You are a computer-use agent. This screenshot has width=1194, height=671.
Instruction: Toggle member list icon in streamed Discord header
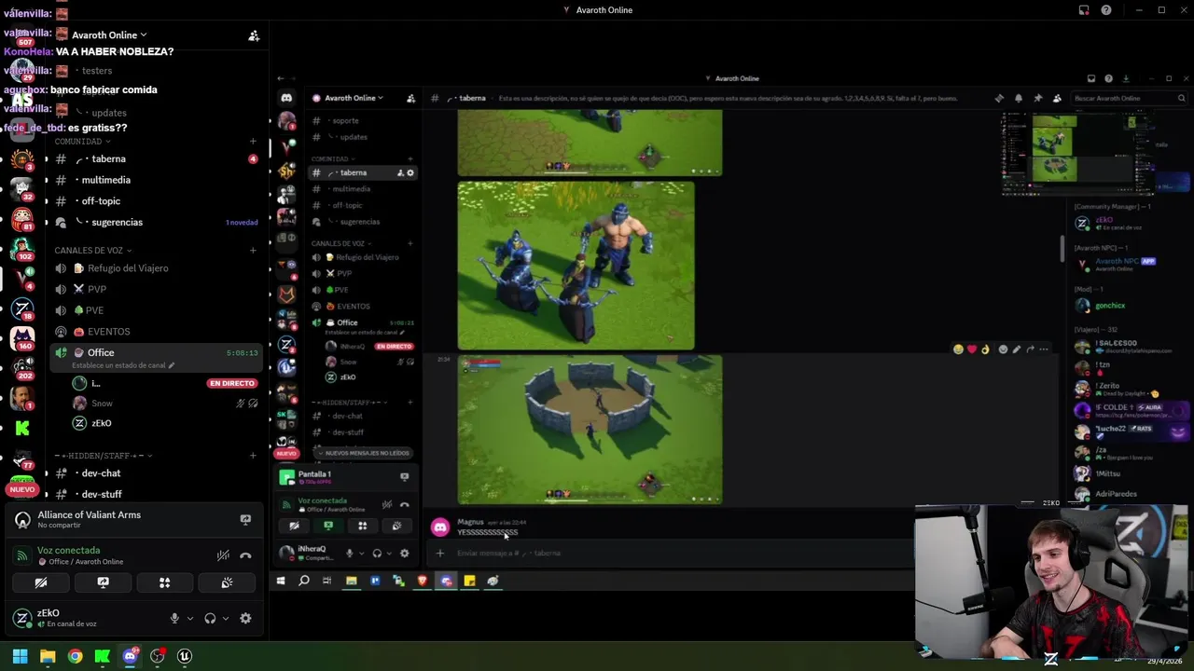1057,98
